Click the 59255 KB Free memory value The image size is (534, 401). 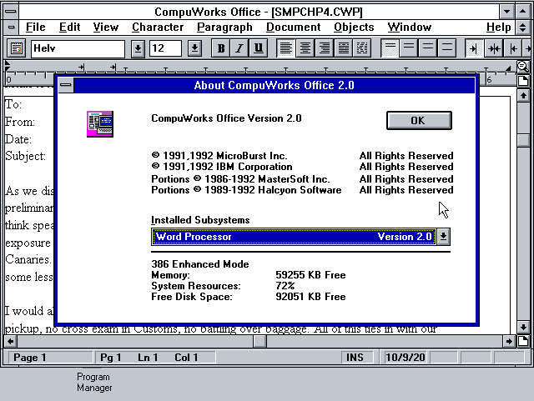[x=310, y=275]
